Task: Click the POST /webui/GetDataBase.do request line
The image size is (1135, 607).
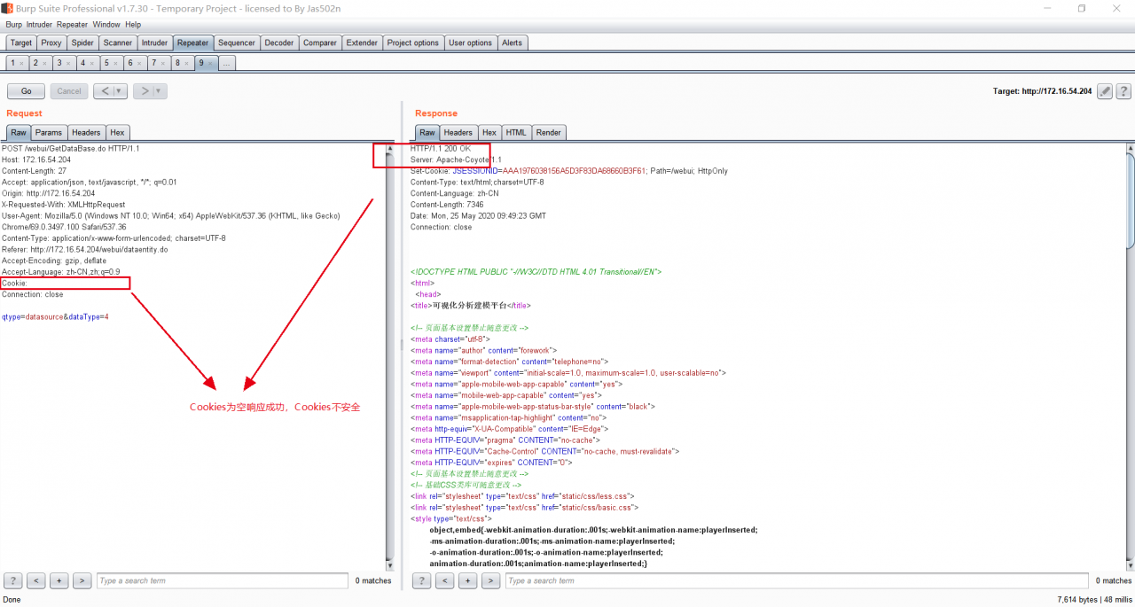Action: [x=71, y=148]
